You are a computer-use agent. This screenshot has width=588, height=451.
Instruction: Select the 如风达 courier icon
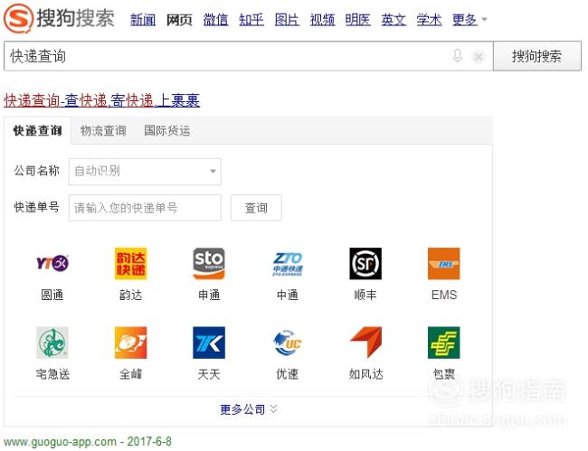click(x=365, y=343)
